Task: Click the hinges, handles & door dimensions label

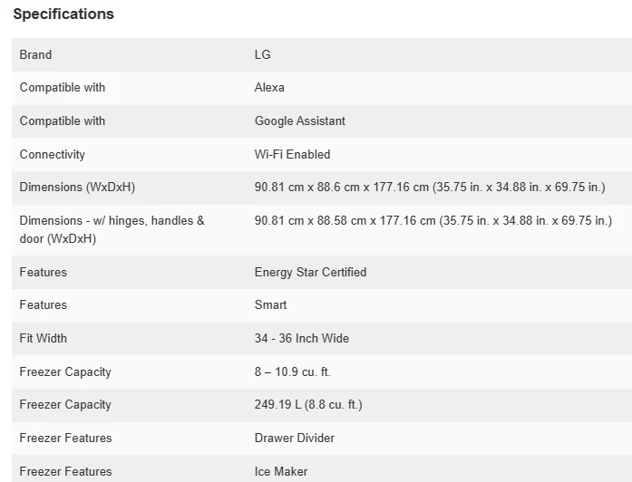Action: point(112,229)
